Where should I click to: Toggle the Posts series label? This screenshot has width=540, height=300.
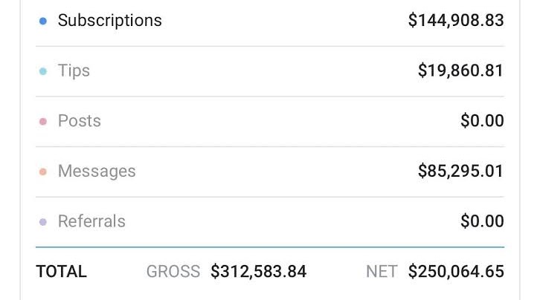79,121
